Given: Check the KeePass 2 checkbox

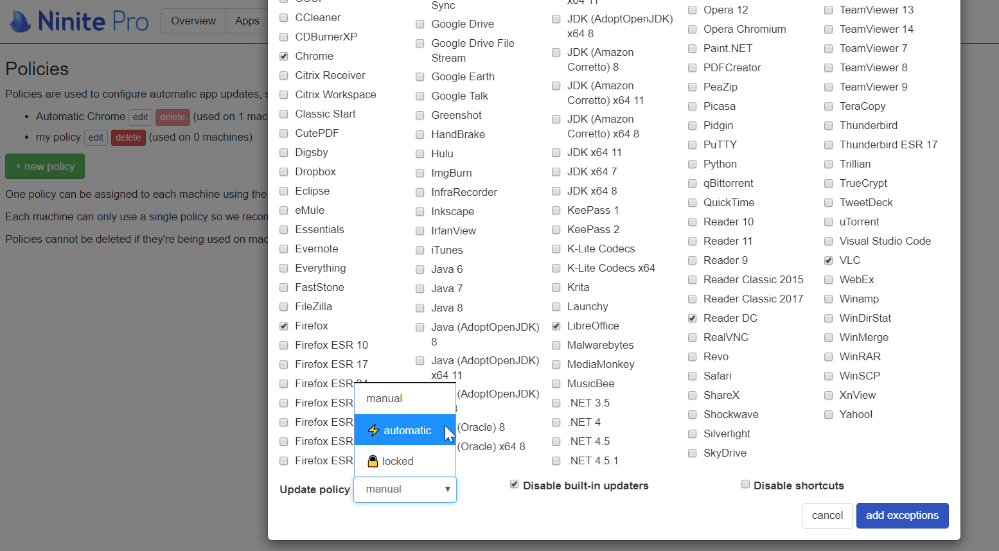Looking at the screenshot, I should coord(556,230).
